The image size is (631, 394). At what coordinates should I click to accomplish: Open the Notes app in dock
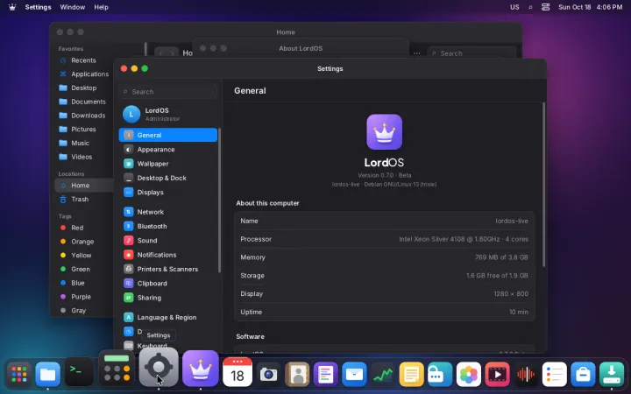411,375
